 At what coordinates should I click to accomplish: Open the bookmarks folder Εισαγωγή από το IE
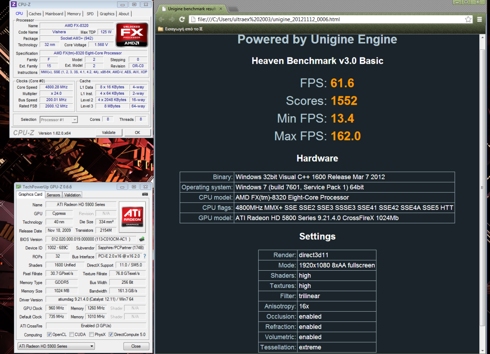[x=180, y=29]
